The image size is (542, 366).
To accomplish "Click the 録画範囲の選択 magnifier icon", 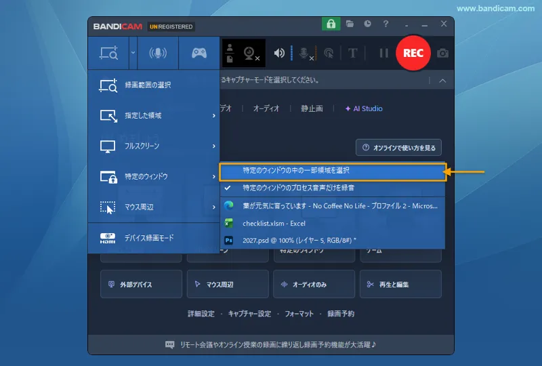I will tap(108, 85).
